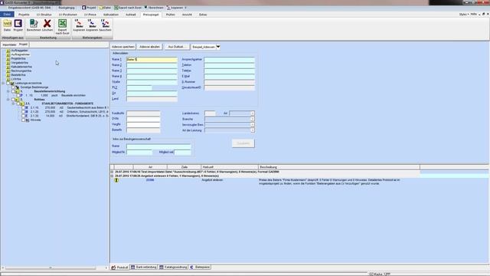Screen dimensions: 490x276
Task: Click LV Bieter tauschen icon
Action: tap(106, 25)
